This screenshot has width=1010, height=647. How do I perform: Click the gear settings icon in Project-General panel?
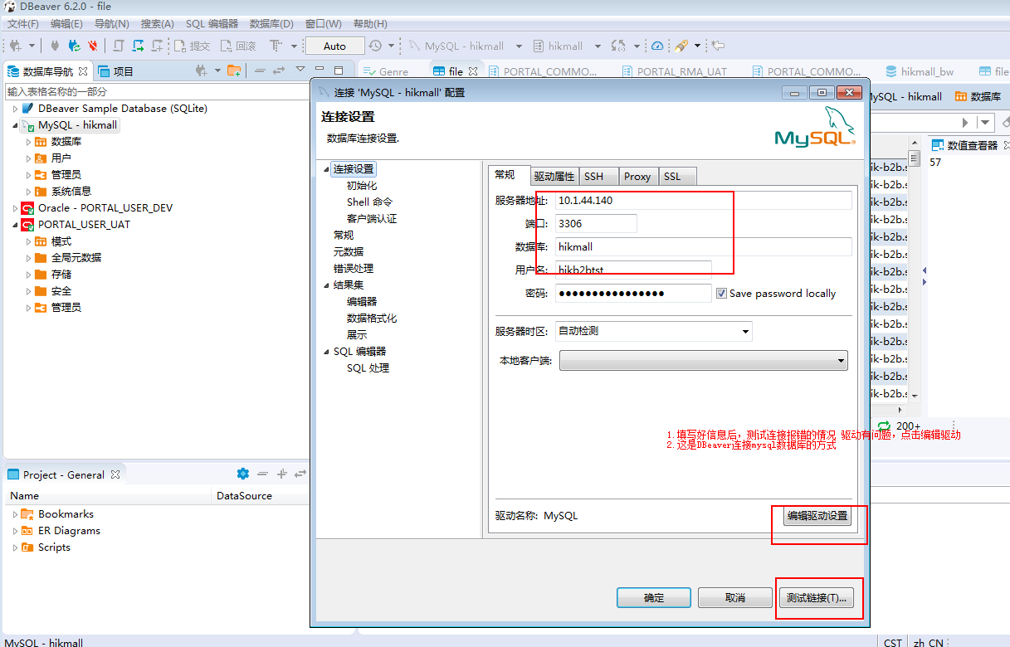pos(243,472)
